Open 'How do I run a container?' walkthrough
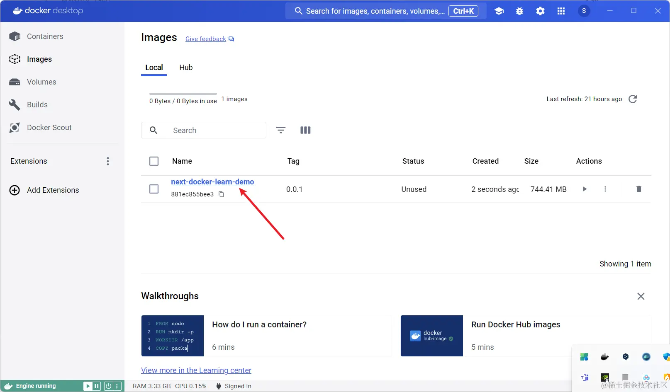670x392 pixels. (266, 336)
